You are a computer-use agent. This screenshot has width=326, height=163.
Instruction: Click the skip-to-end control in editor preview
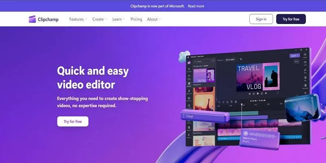[266, 93]
